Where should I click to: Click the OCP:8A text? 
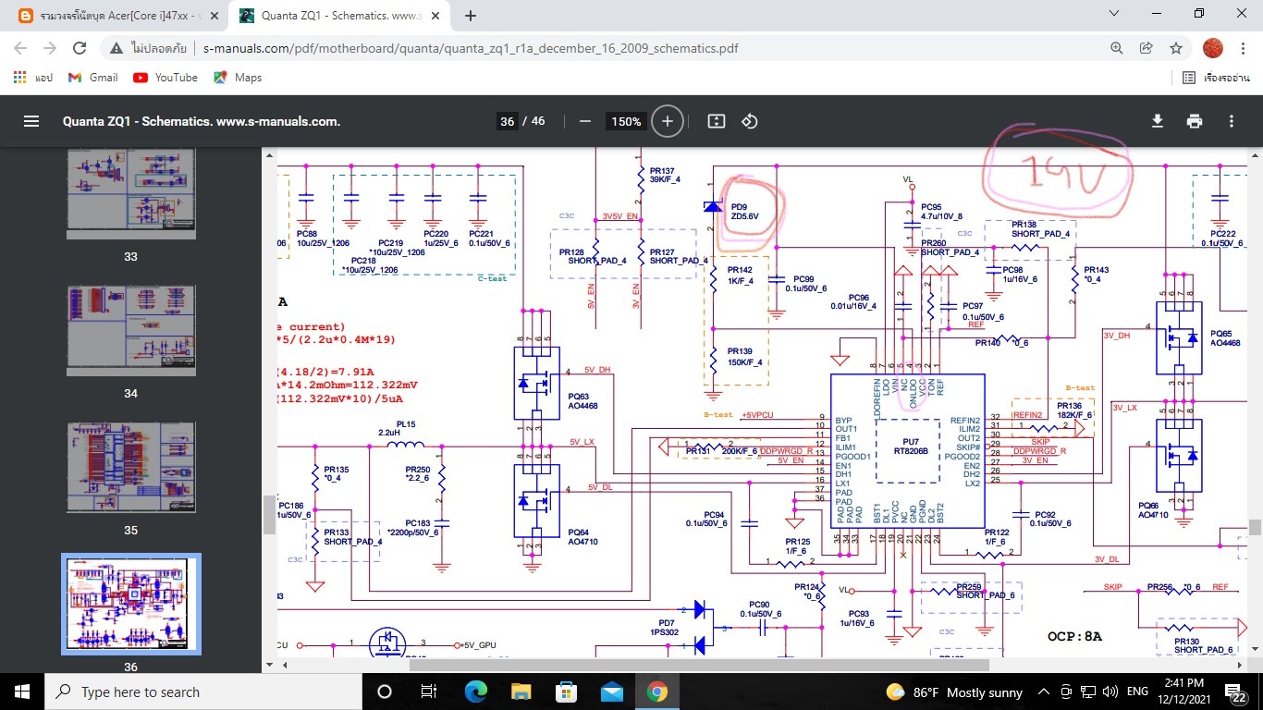point(1074,637)
